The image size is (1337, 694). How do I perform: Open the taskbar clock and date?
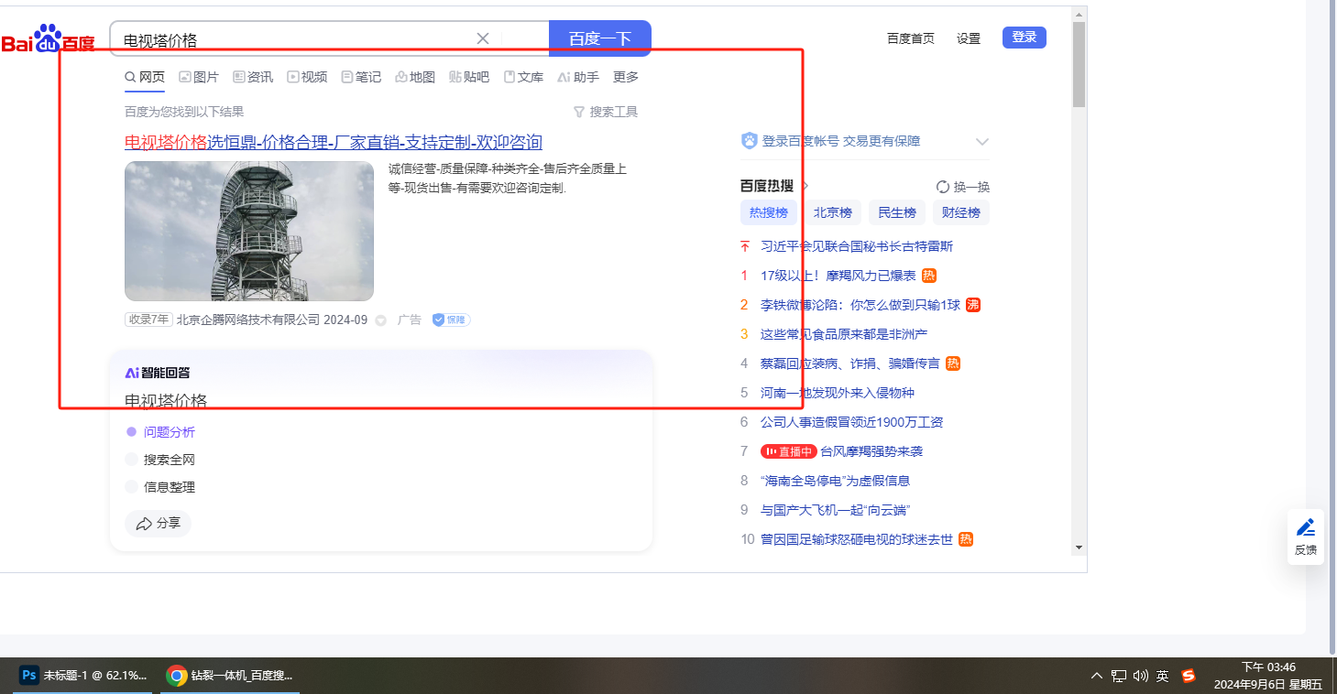click(1268, 676)
